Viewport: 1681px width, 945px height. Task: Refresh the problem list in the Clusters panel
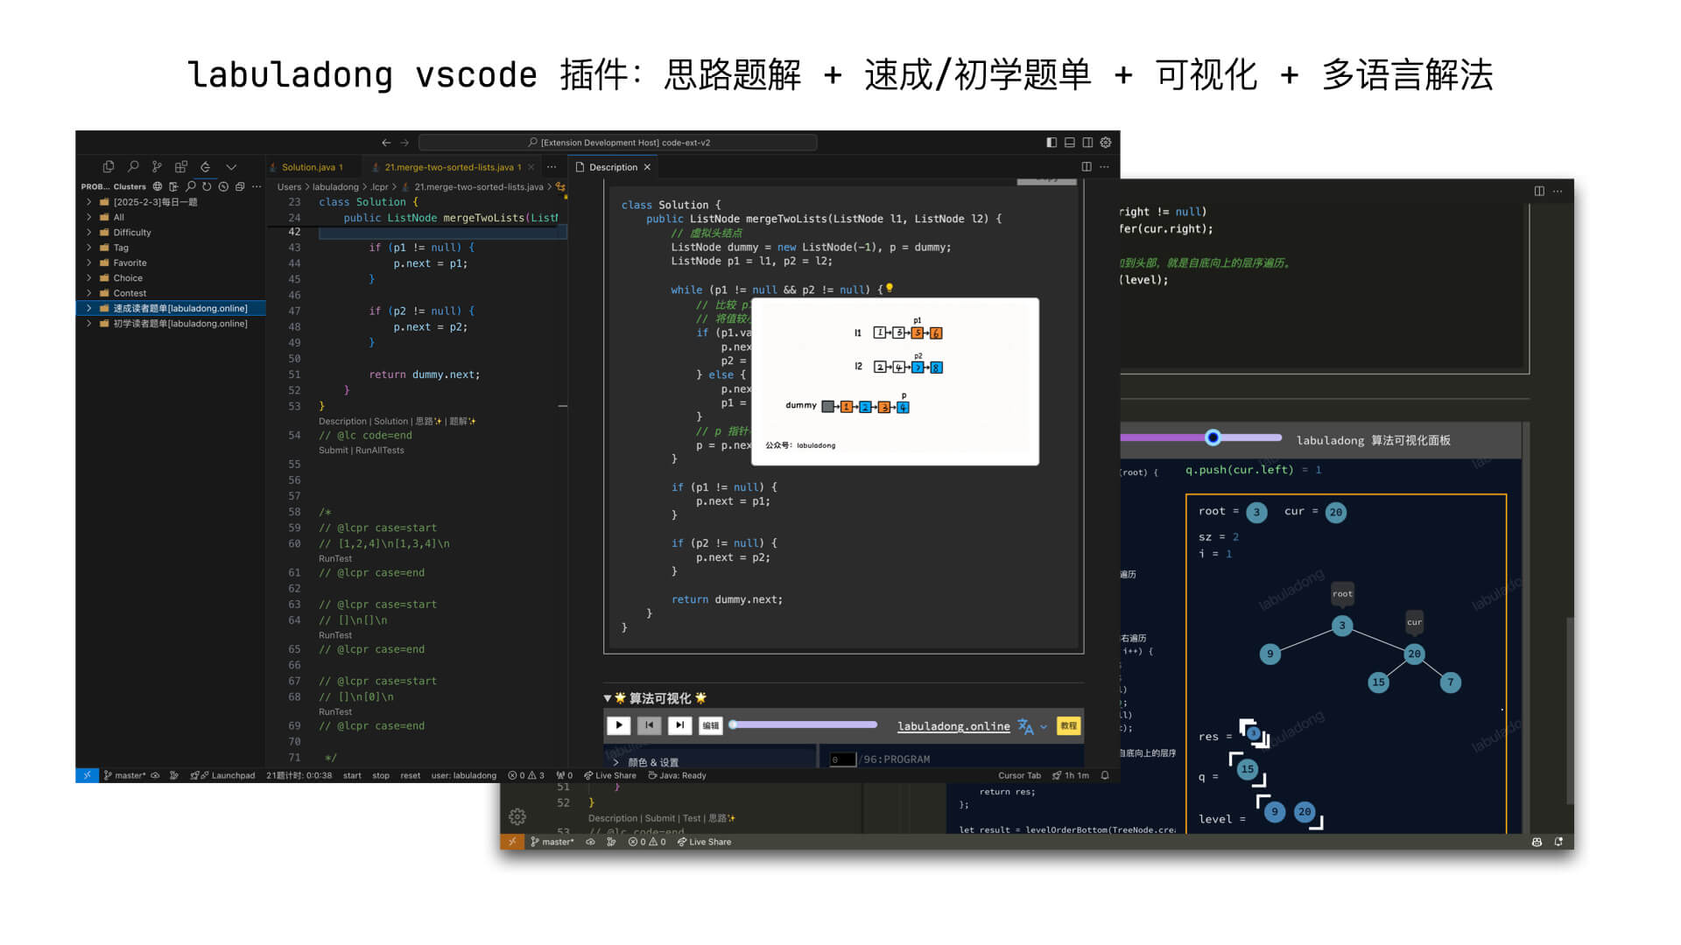(207, 186)
